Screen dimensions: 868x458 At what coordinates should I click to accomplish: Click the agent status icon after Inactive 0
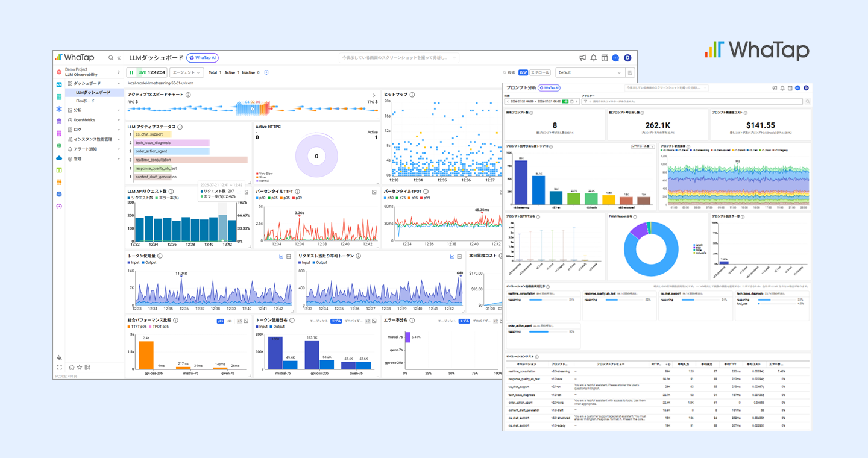[x=266, y=72]
